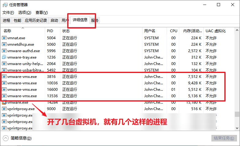Image resolution: width=240 pixels, height=146 pixels.
Task: Click PID cell 1236
Action: pos(51,57)
